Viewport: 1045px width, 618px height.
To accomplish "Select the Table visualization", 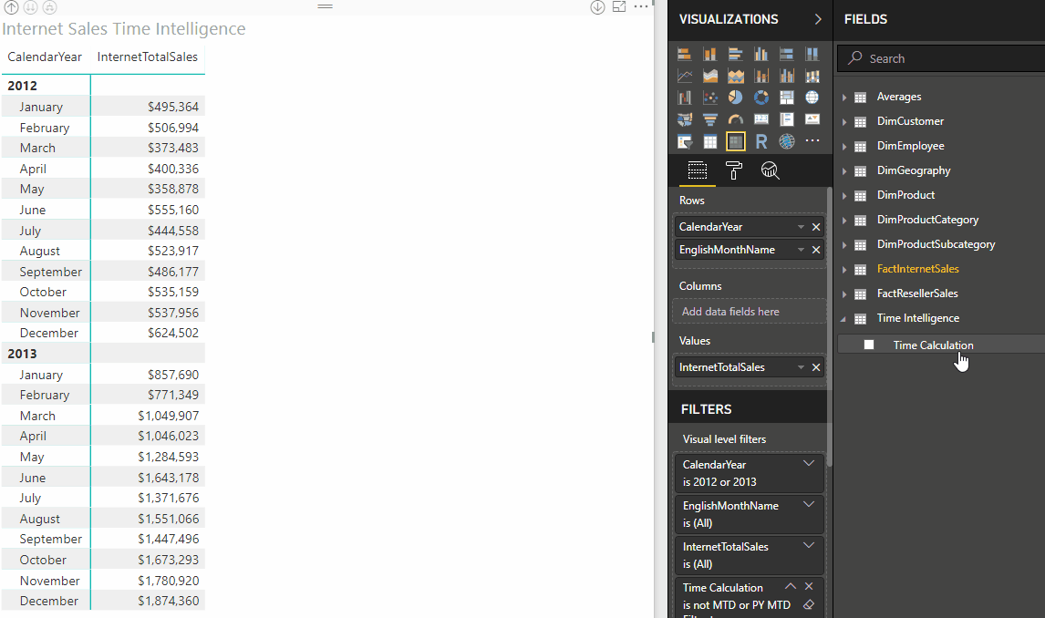I will [709, 141].
